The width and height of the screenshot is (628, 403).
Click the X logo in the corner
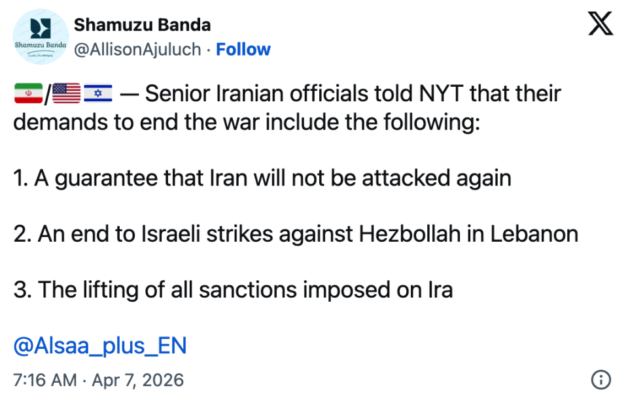(600, 24)
